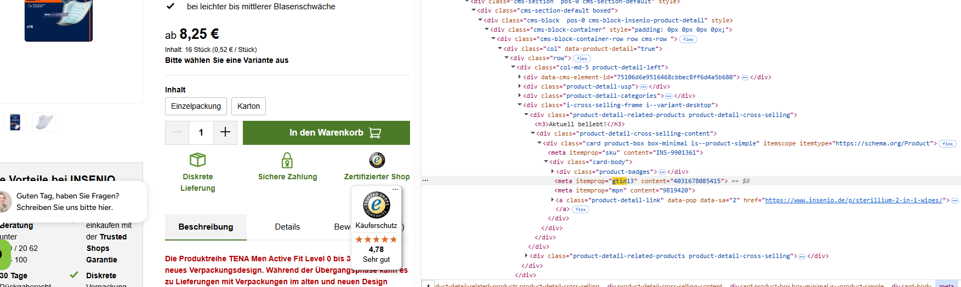Screen dimensions: 961x287
Task: Select the Karton variant
Action: tap(248, 106)
